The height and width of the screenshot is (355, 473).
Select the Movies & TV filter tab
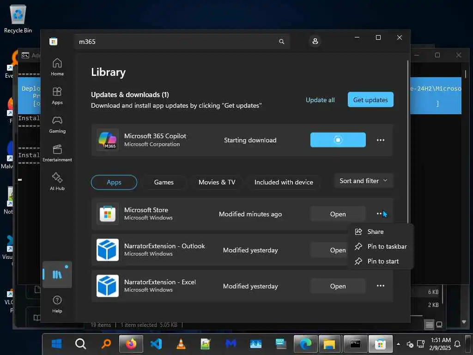[x=217, y=182]
